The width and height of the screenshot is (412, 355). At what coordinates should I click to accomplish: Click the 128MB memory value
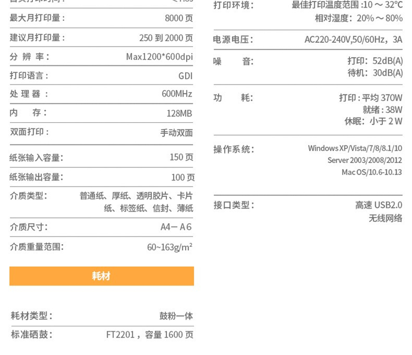(x=179, y=114)
